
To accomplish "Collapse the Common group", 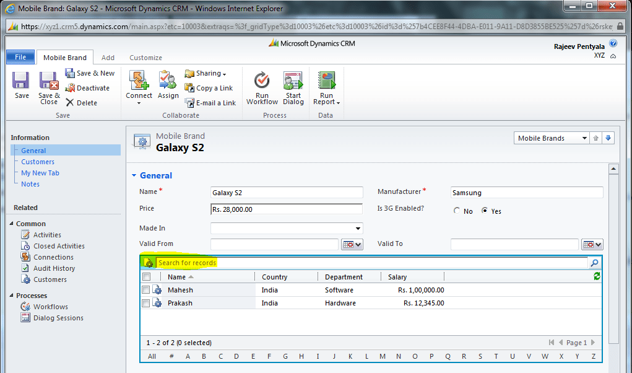I will (12, 224).
